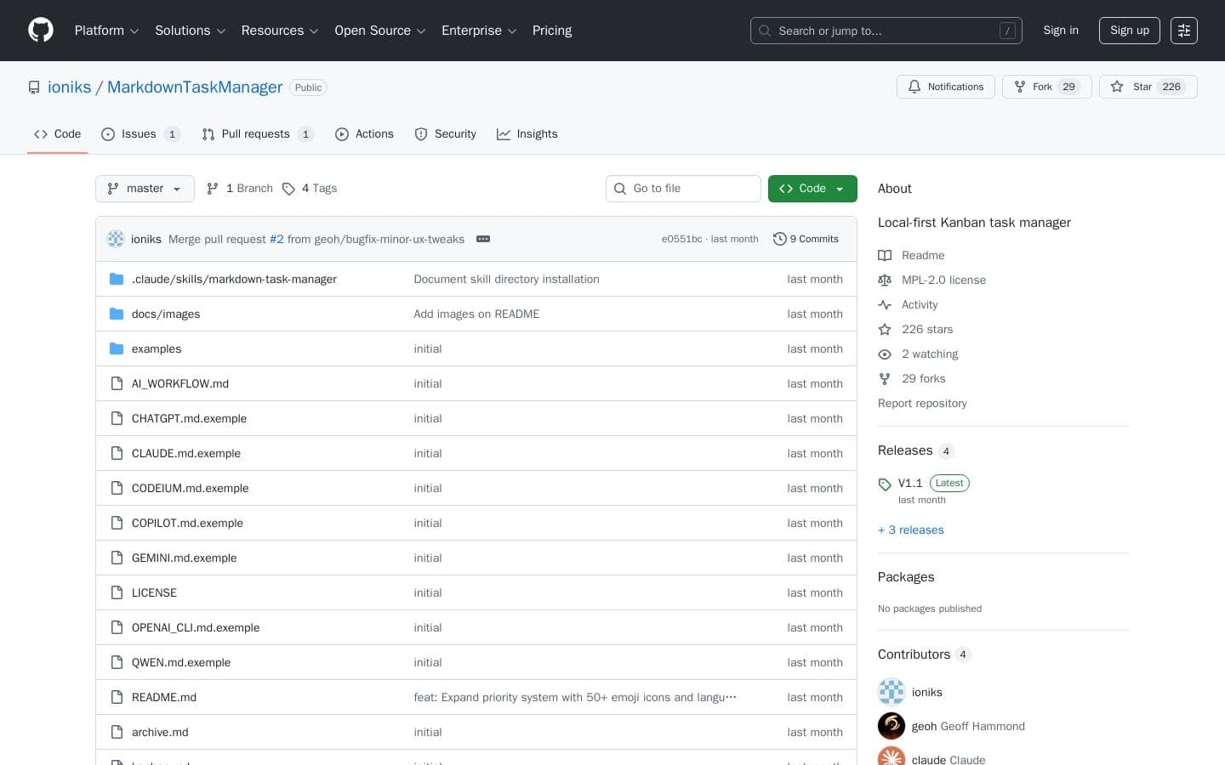This screenshot has width=1225, height=765.
Task: Open the Issues tab
Action: click(139, 133)
